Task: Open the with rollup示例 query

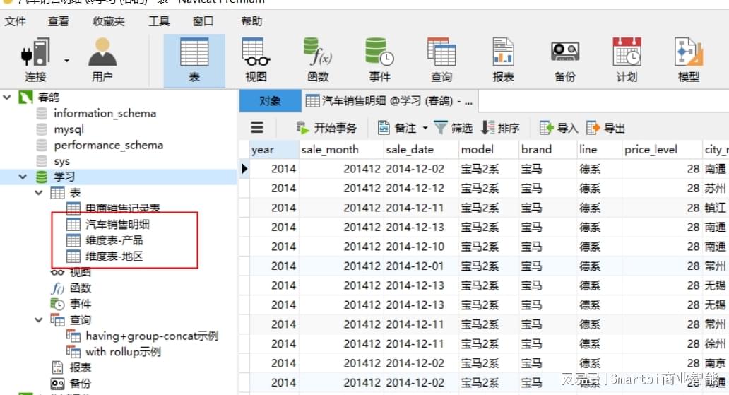Action: (123, 352)
